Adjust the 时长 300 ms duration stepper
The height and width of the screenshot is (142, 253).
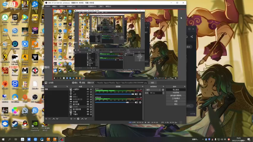point(163,93)
